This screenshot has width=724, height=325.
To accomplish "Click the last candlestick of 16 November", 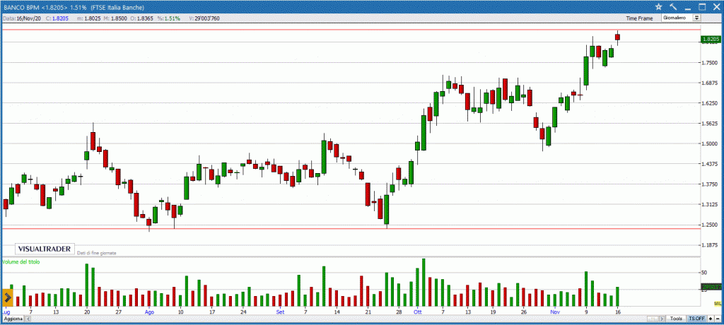I will point(617,37).
